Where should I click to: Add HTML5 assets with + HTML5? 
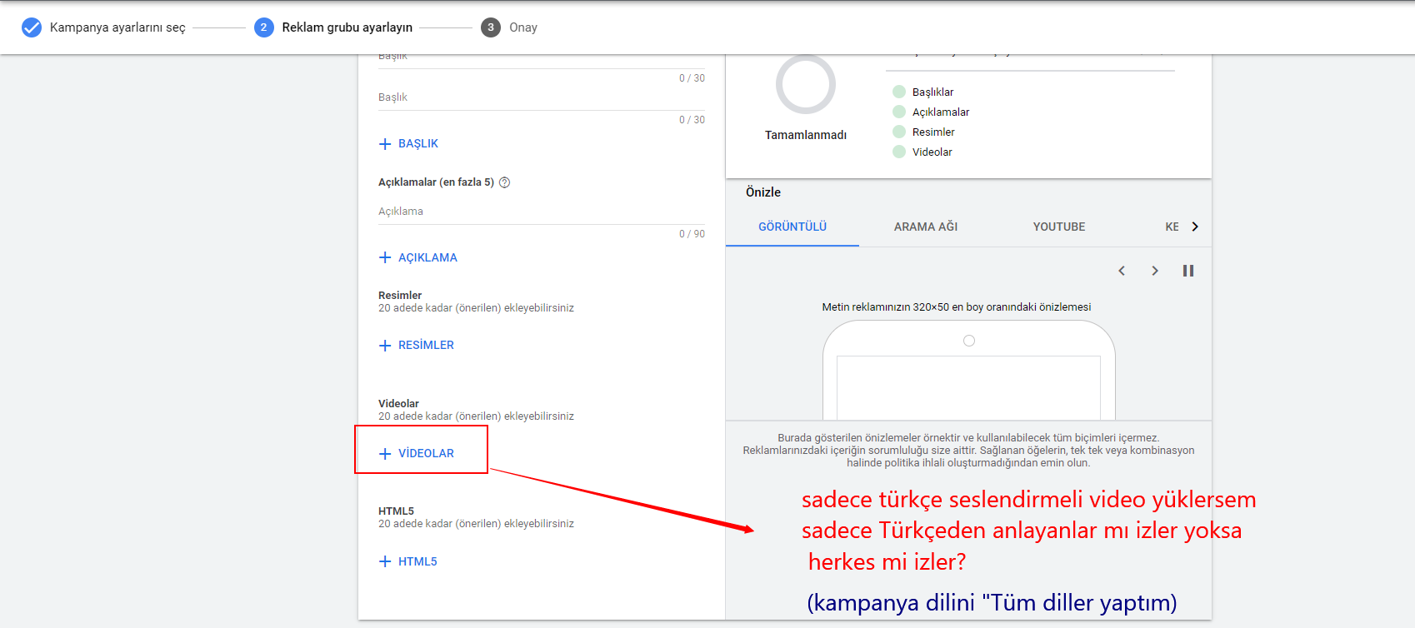(407, 561)
